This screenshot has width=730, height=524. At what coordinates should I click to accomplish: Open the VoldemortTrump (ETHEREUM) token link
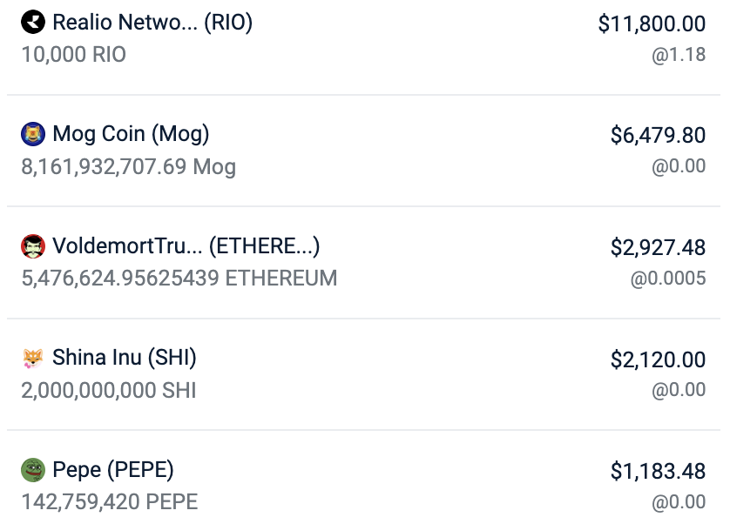tap(186, 246)
